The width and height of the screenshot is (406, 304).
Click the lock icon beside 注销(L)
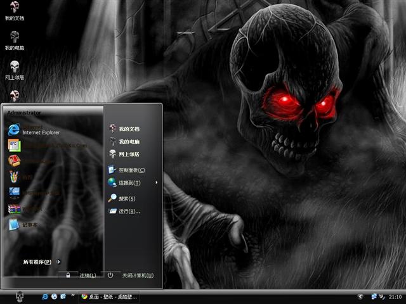click(x=68, y=275)
